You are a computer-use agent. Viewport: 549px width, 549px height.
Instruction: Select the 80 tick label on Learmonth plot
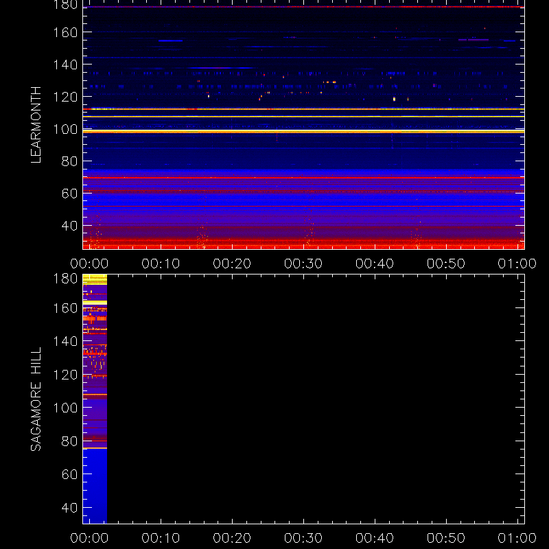69,161
